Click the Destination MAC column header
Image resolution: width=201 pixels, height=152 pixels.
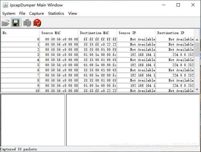(98, 33)
